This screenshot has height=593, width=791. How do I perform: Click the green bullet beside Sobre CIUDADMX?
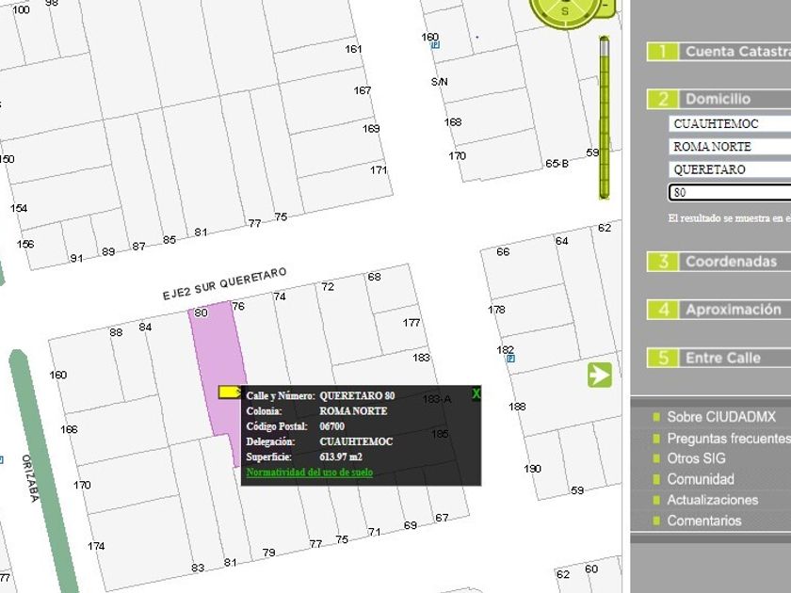coord(655,417)
